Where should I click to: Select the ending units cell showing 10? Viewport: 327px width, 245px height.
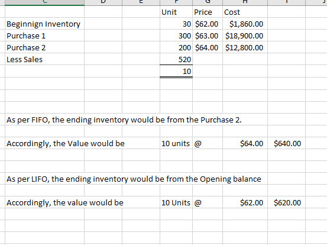[176, 72]
